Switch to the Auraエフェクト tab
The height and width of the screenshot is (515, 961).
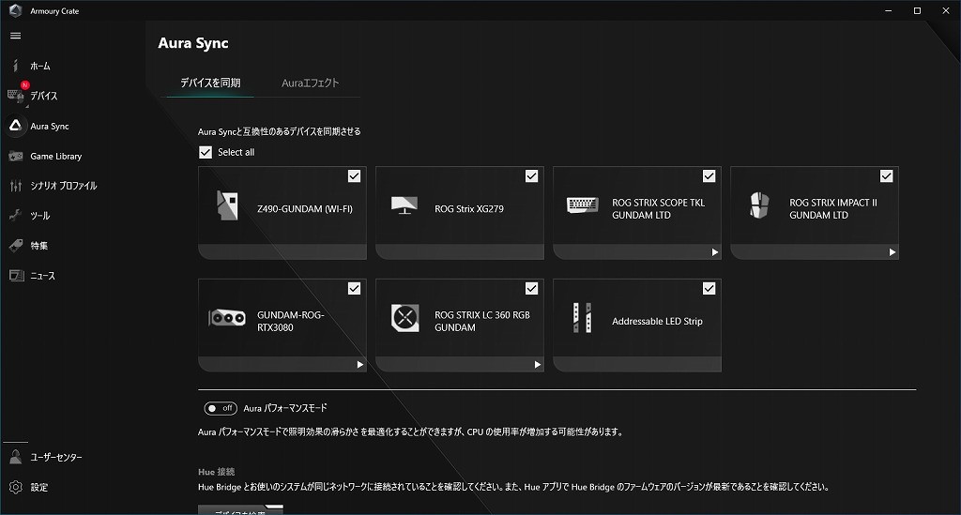[310, 83]
